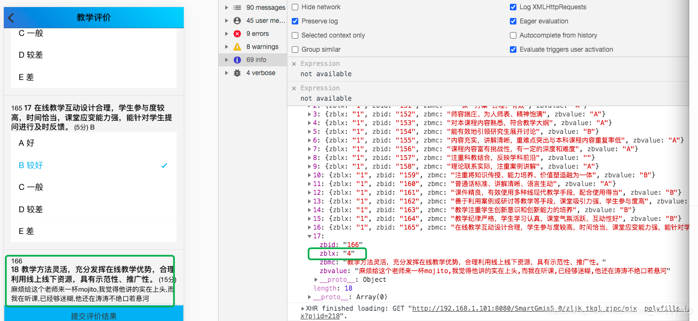This screenshot has height=321, width=698.
Task: Select the 45 user messages filter
Action: pos(252,21)
